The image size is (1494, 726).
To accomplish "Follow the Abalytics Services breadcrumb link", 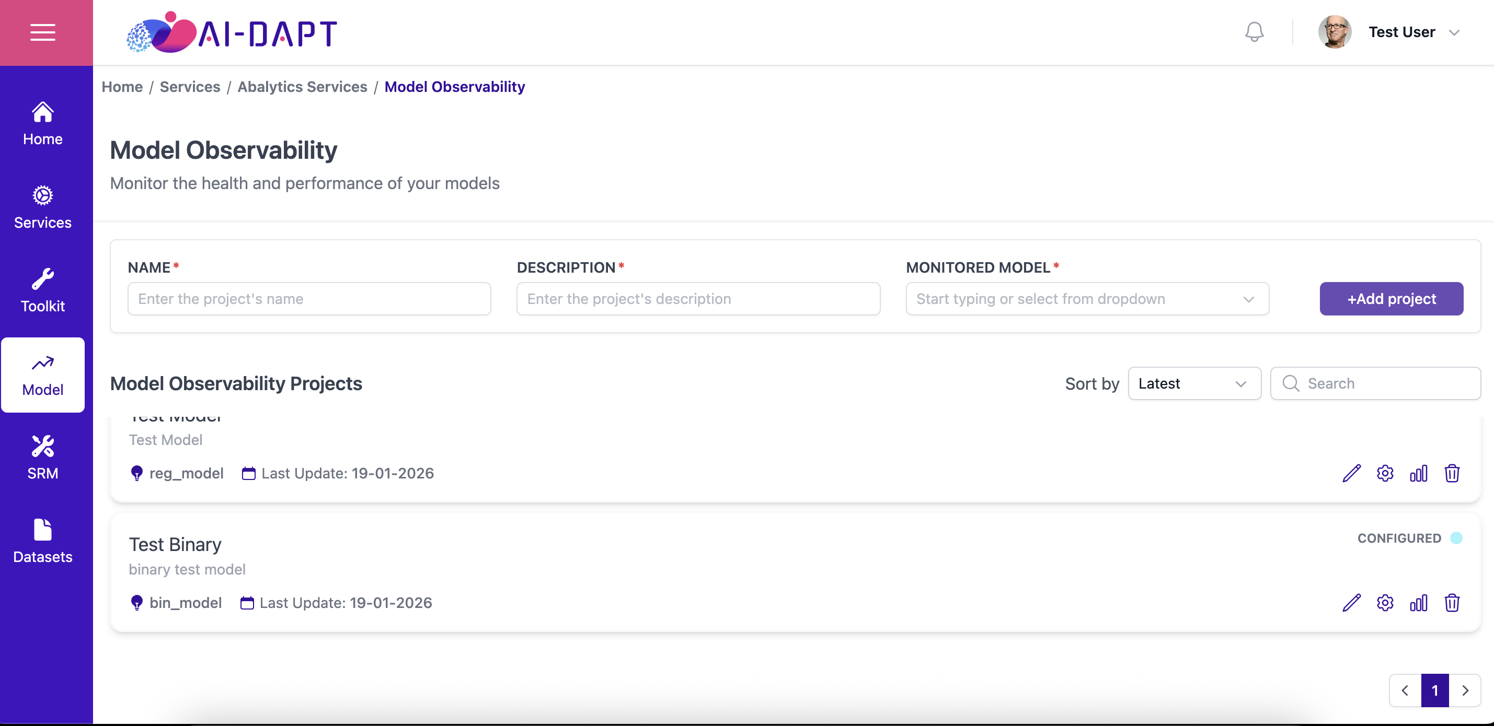I will [x=302, y=87].
